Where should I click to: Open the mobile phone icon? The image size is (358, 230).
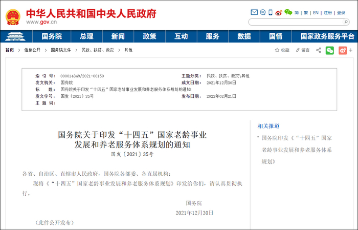[271, 12]
